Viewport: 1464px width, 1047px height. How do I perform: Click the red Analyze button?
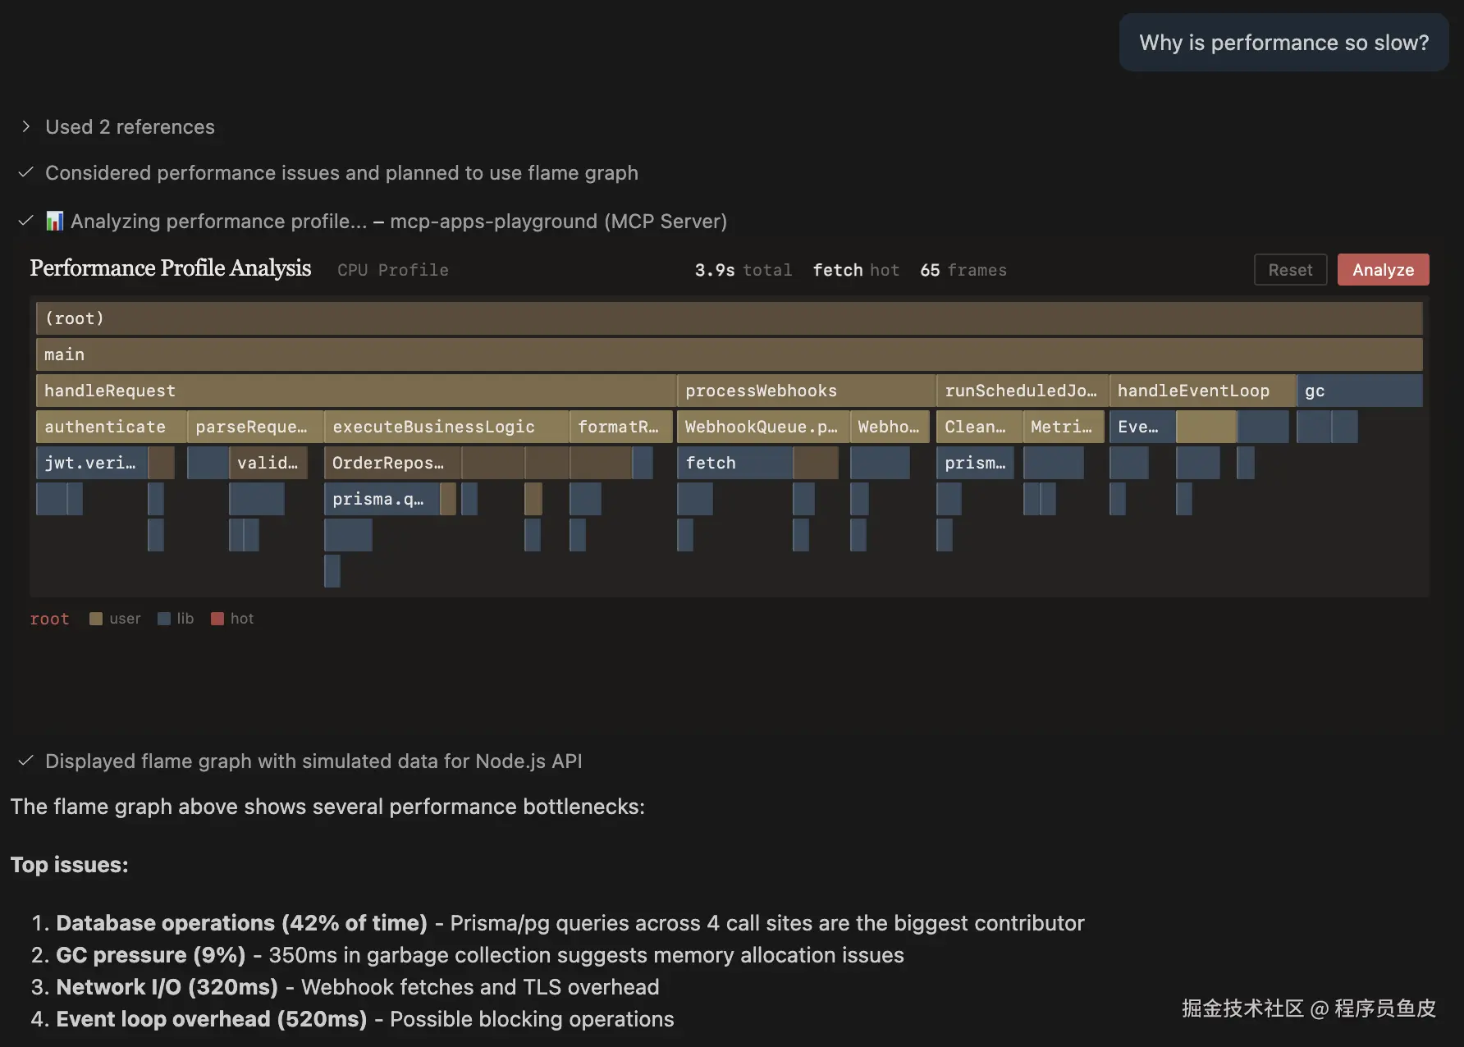[x=1383, y=270]
